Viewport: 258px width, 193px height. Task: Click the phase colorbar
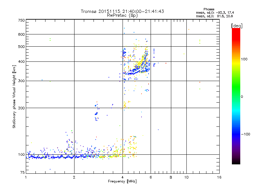pos(236,96)
